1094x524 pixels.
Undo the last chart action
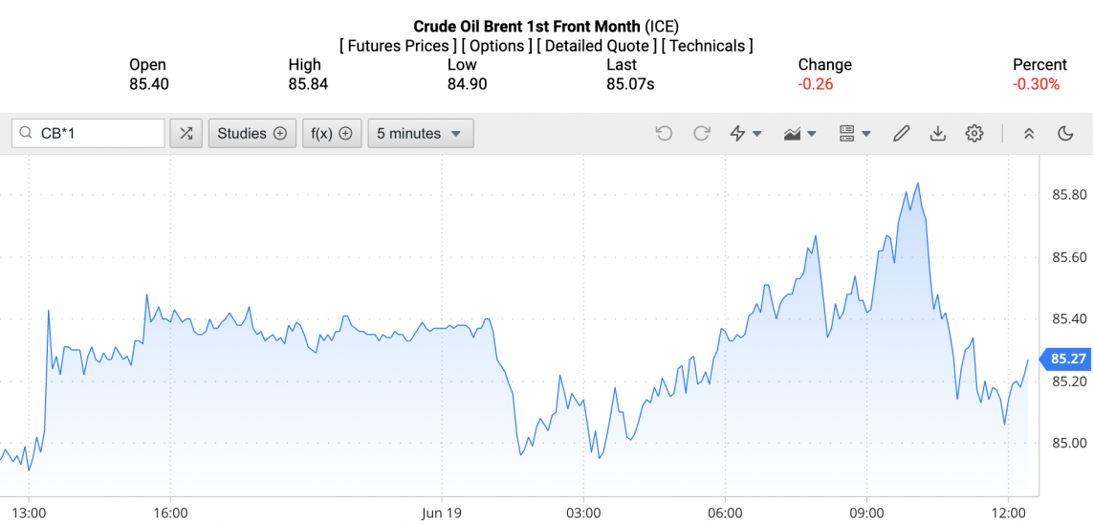click(664, 134)
